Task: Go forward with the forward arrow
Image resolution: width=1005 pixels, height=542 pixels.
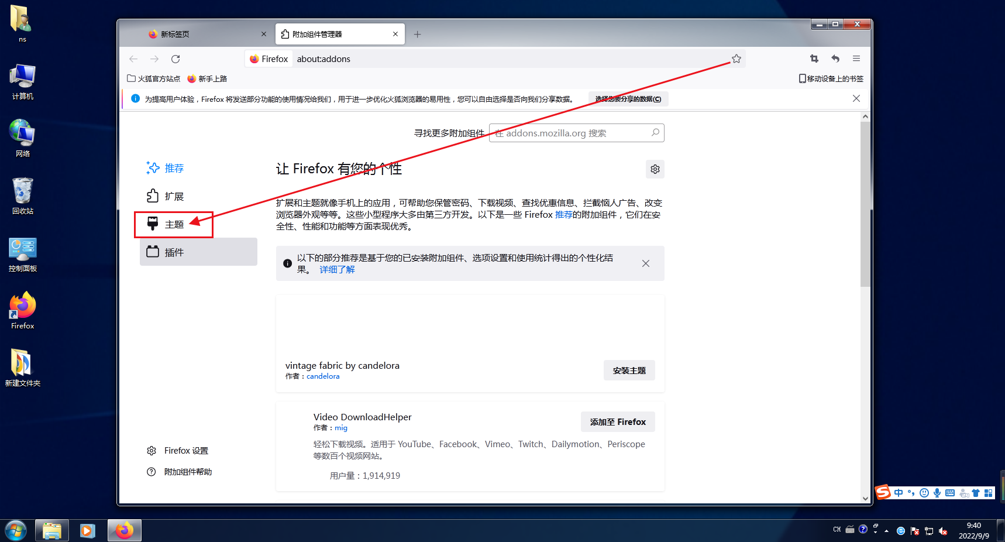Action: tap(154, 59)
